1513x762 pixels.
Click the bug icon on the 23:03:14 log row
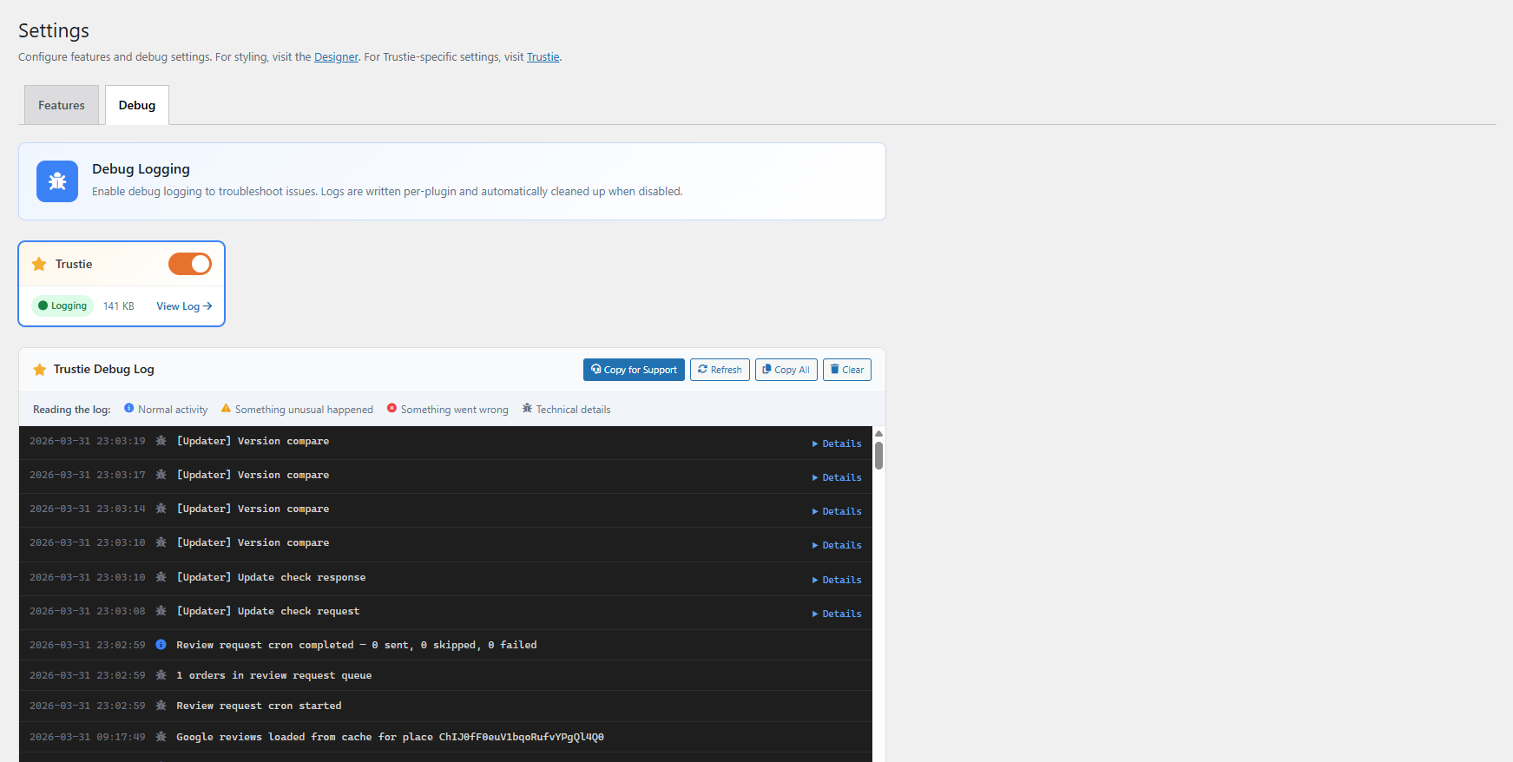coord(161,509)
